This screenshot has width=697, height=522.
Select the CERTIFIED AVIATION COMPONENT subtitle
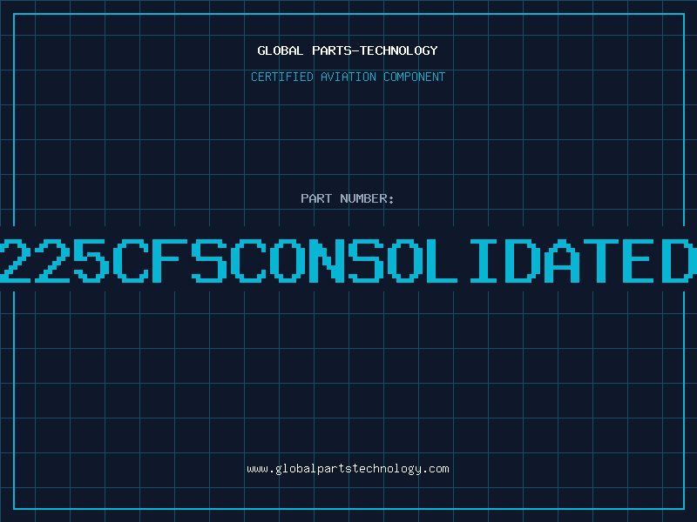click(x=348, y=77)
